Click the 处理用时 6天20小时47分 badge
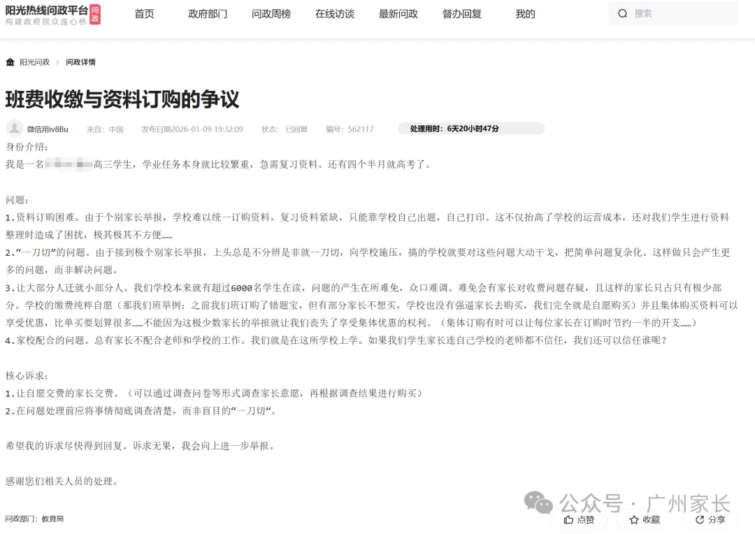 point(471,129)
